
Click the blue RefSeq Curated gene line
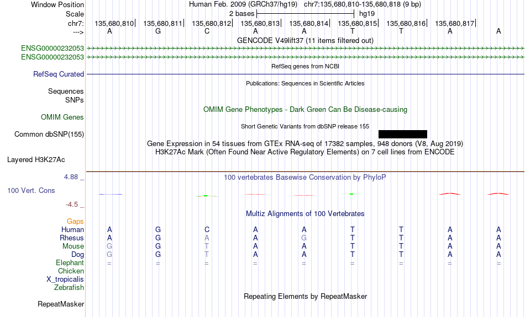tap(305, 74)
